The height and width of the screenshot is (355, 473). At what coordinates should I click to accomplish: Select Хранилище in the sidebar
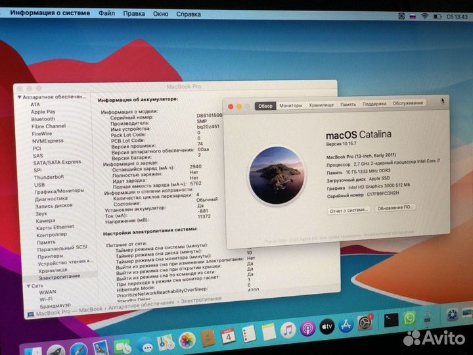[53, 270]
